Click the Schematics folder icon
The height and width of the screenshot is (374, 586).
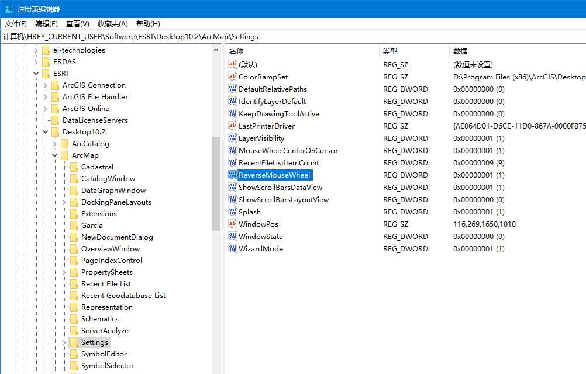pos(74,318)
